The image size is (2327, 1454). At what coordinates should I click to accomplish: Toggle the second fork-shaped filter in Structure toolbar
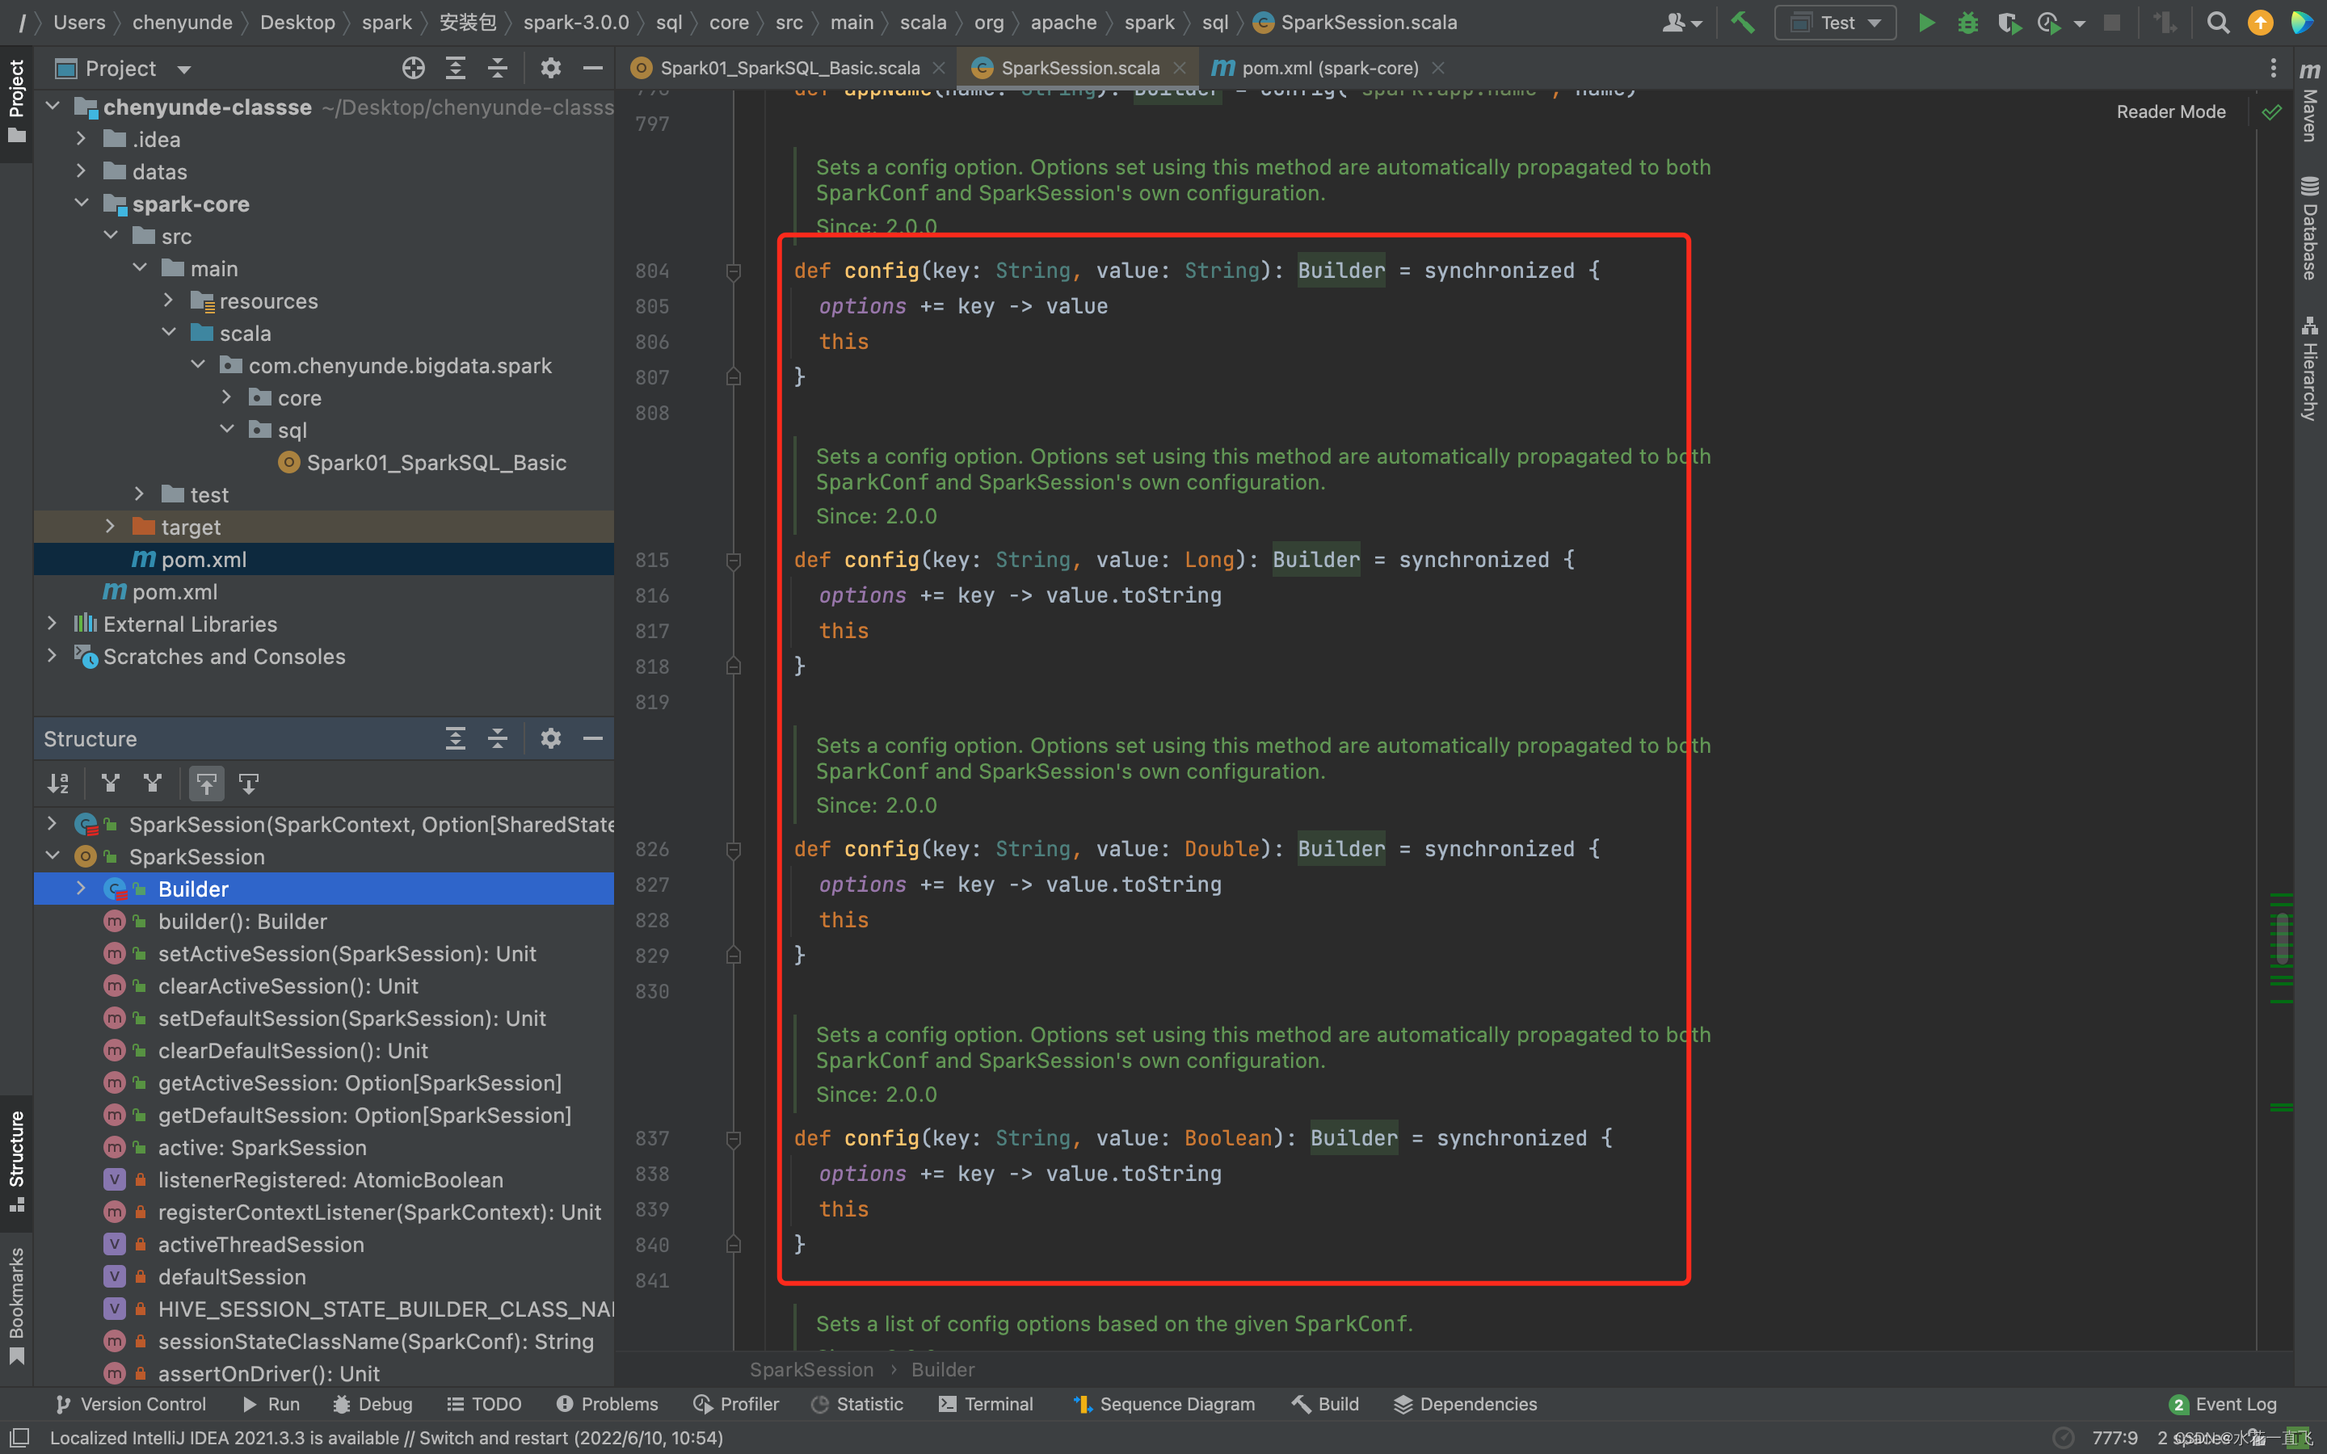[x=152, y=784]
